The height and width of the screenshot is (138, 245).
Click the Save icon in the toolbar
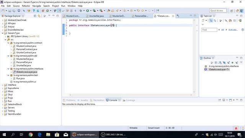coord(10,11)
